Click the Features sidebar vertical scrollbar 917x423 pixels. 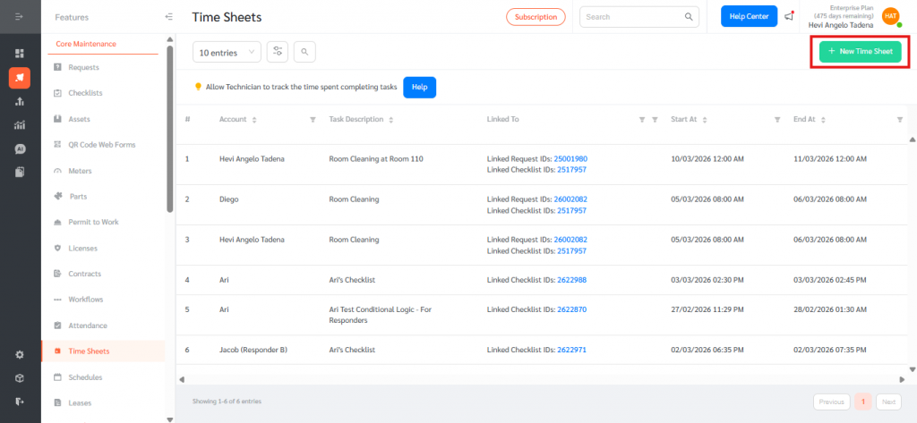169,134
